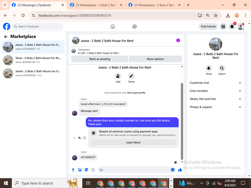Choose a GIF icon
251x188 pixels.
click(93, 170)
